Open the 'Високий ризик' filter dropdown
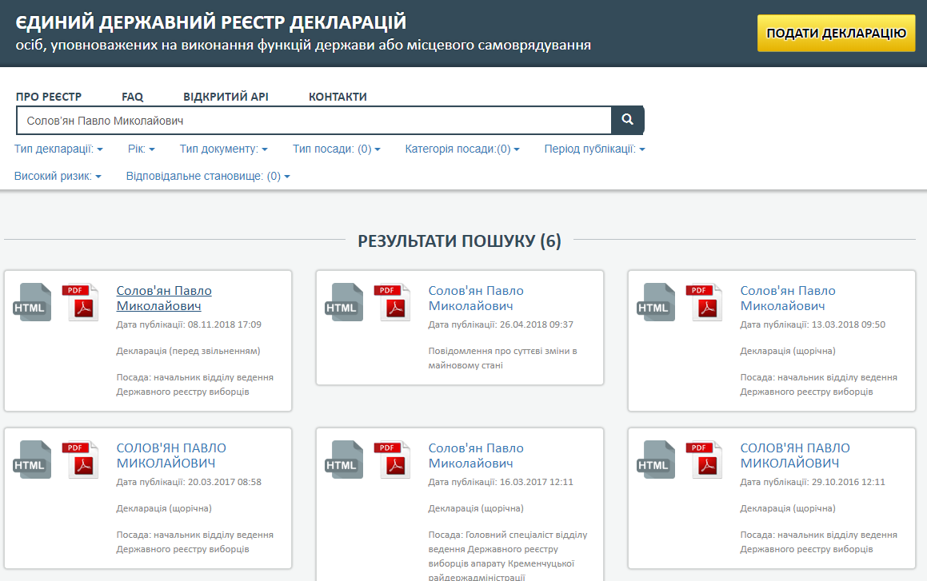This screenshot has width=927, height=581. point(58,176)
